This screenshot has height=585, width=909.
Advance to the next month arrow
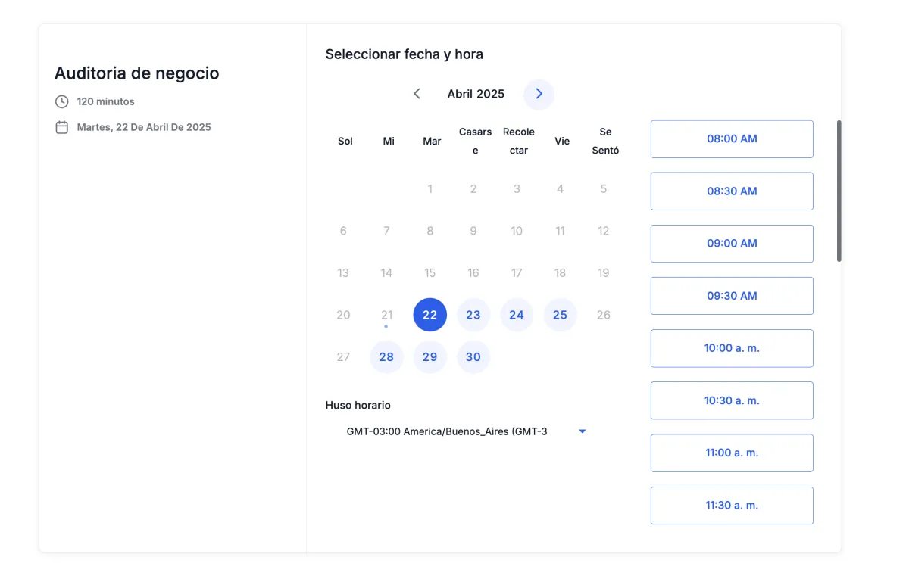point(539,94)
